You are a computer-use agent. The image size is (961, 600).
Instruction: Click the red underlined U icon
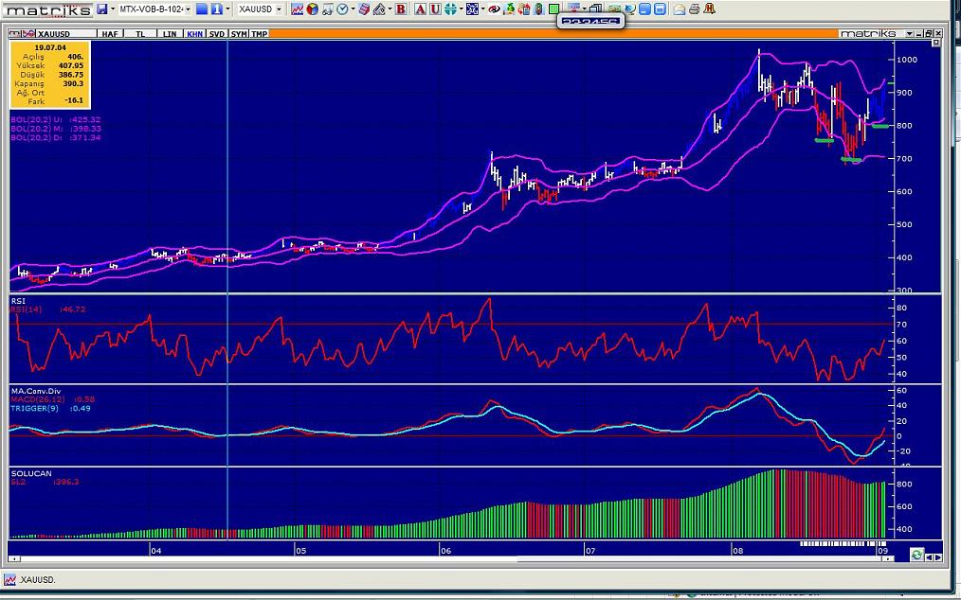[x=434, y=9]
